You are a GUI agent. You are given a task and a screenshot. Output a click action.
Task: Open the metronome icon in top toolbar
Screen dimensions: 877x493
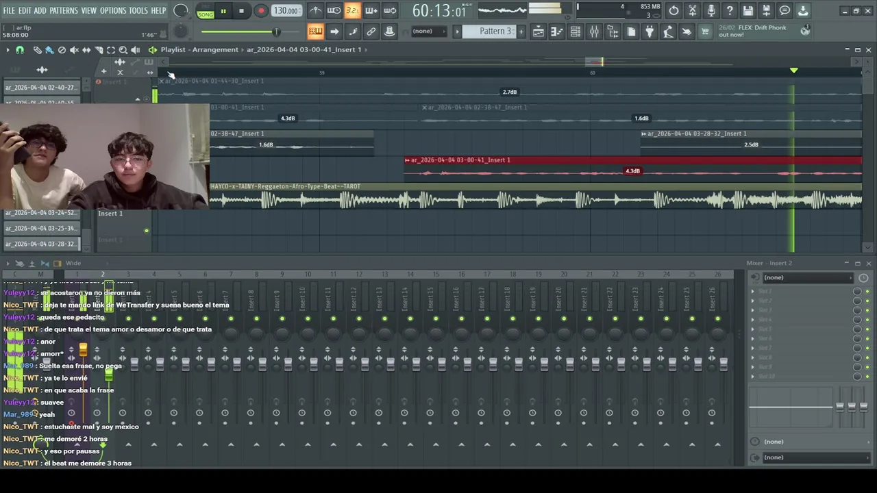(315, 10)
